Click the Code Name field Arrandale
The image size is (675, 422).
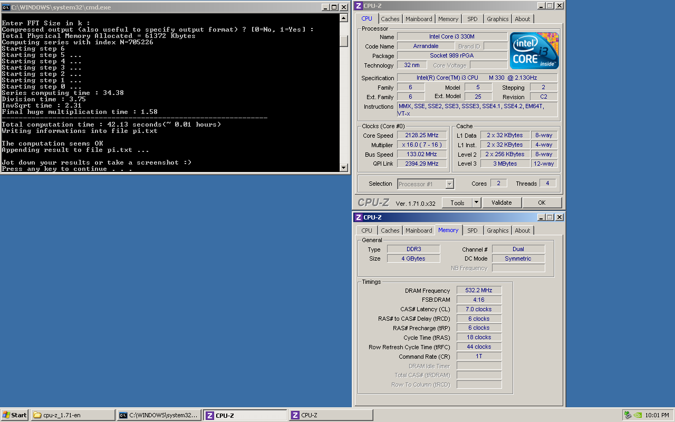pos(426,46)
